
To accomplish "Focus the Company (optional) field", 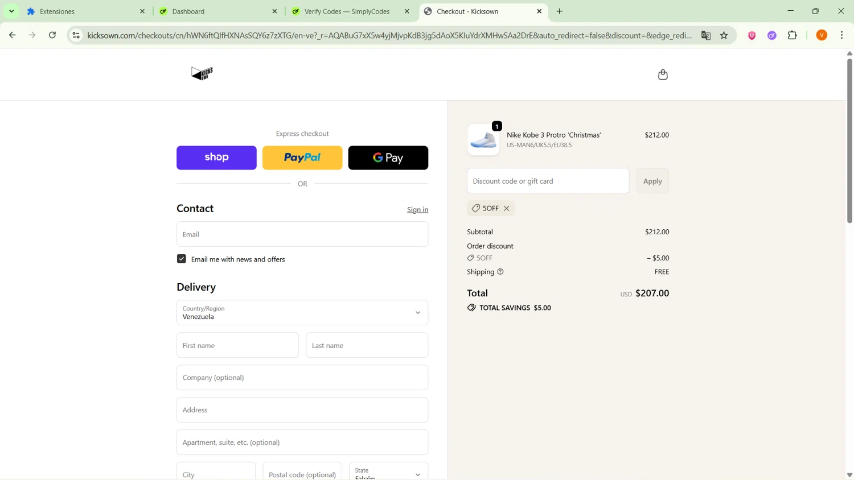I will tap(302, 378).
